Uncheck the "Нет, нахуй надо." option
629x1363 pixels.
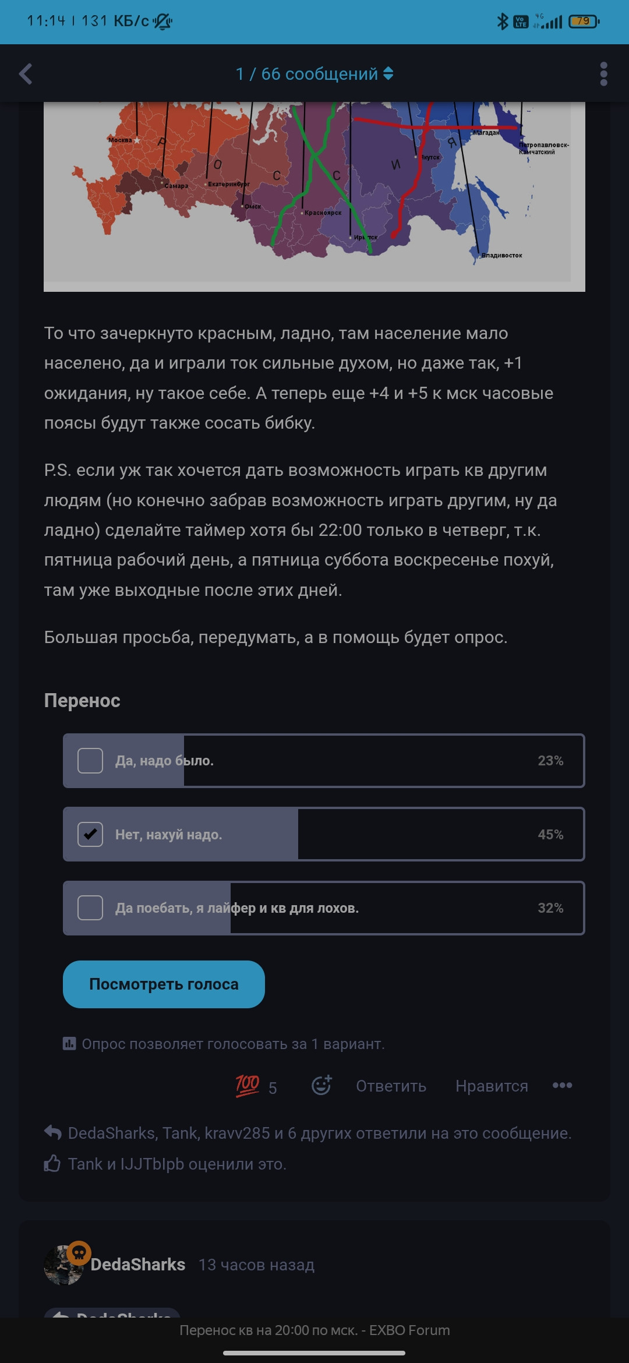90,834
